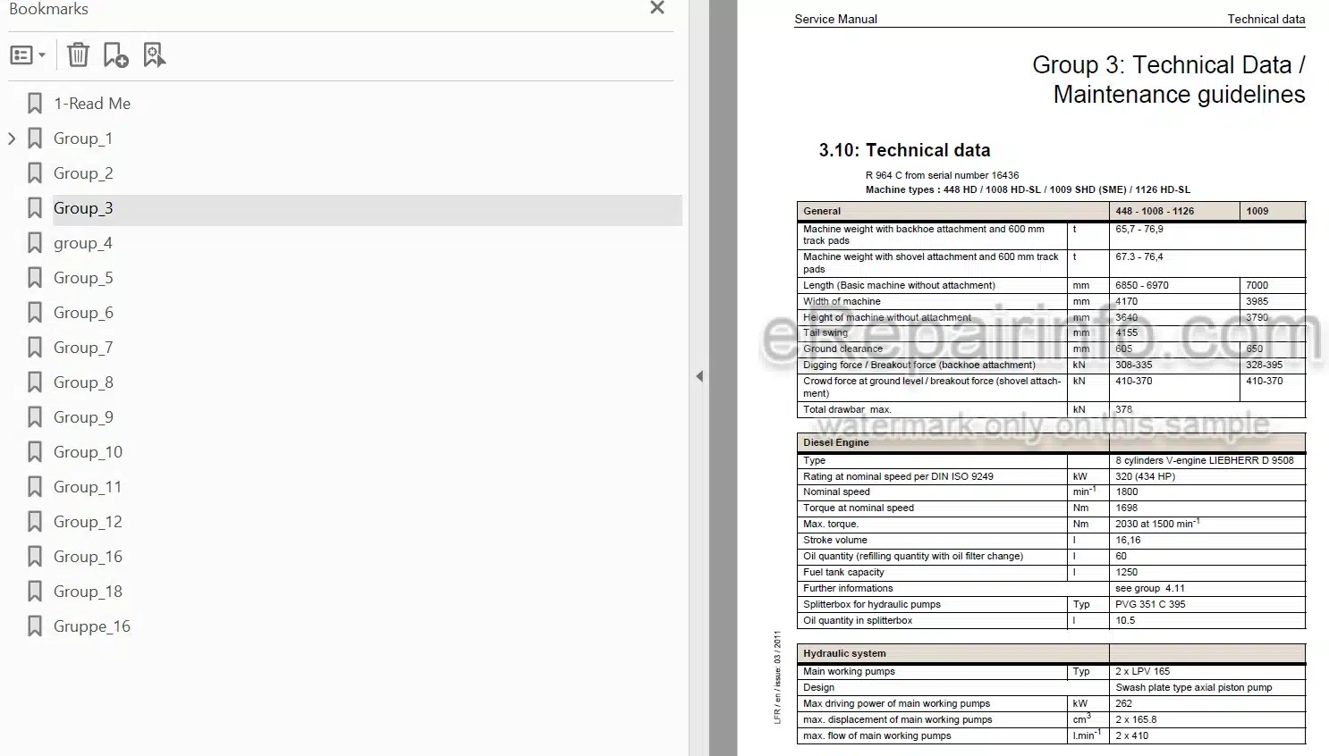Expand the Group_1 bookmark
Image resolution: width=1329 pixels, height=756 pixels.
click(12, 139)
